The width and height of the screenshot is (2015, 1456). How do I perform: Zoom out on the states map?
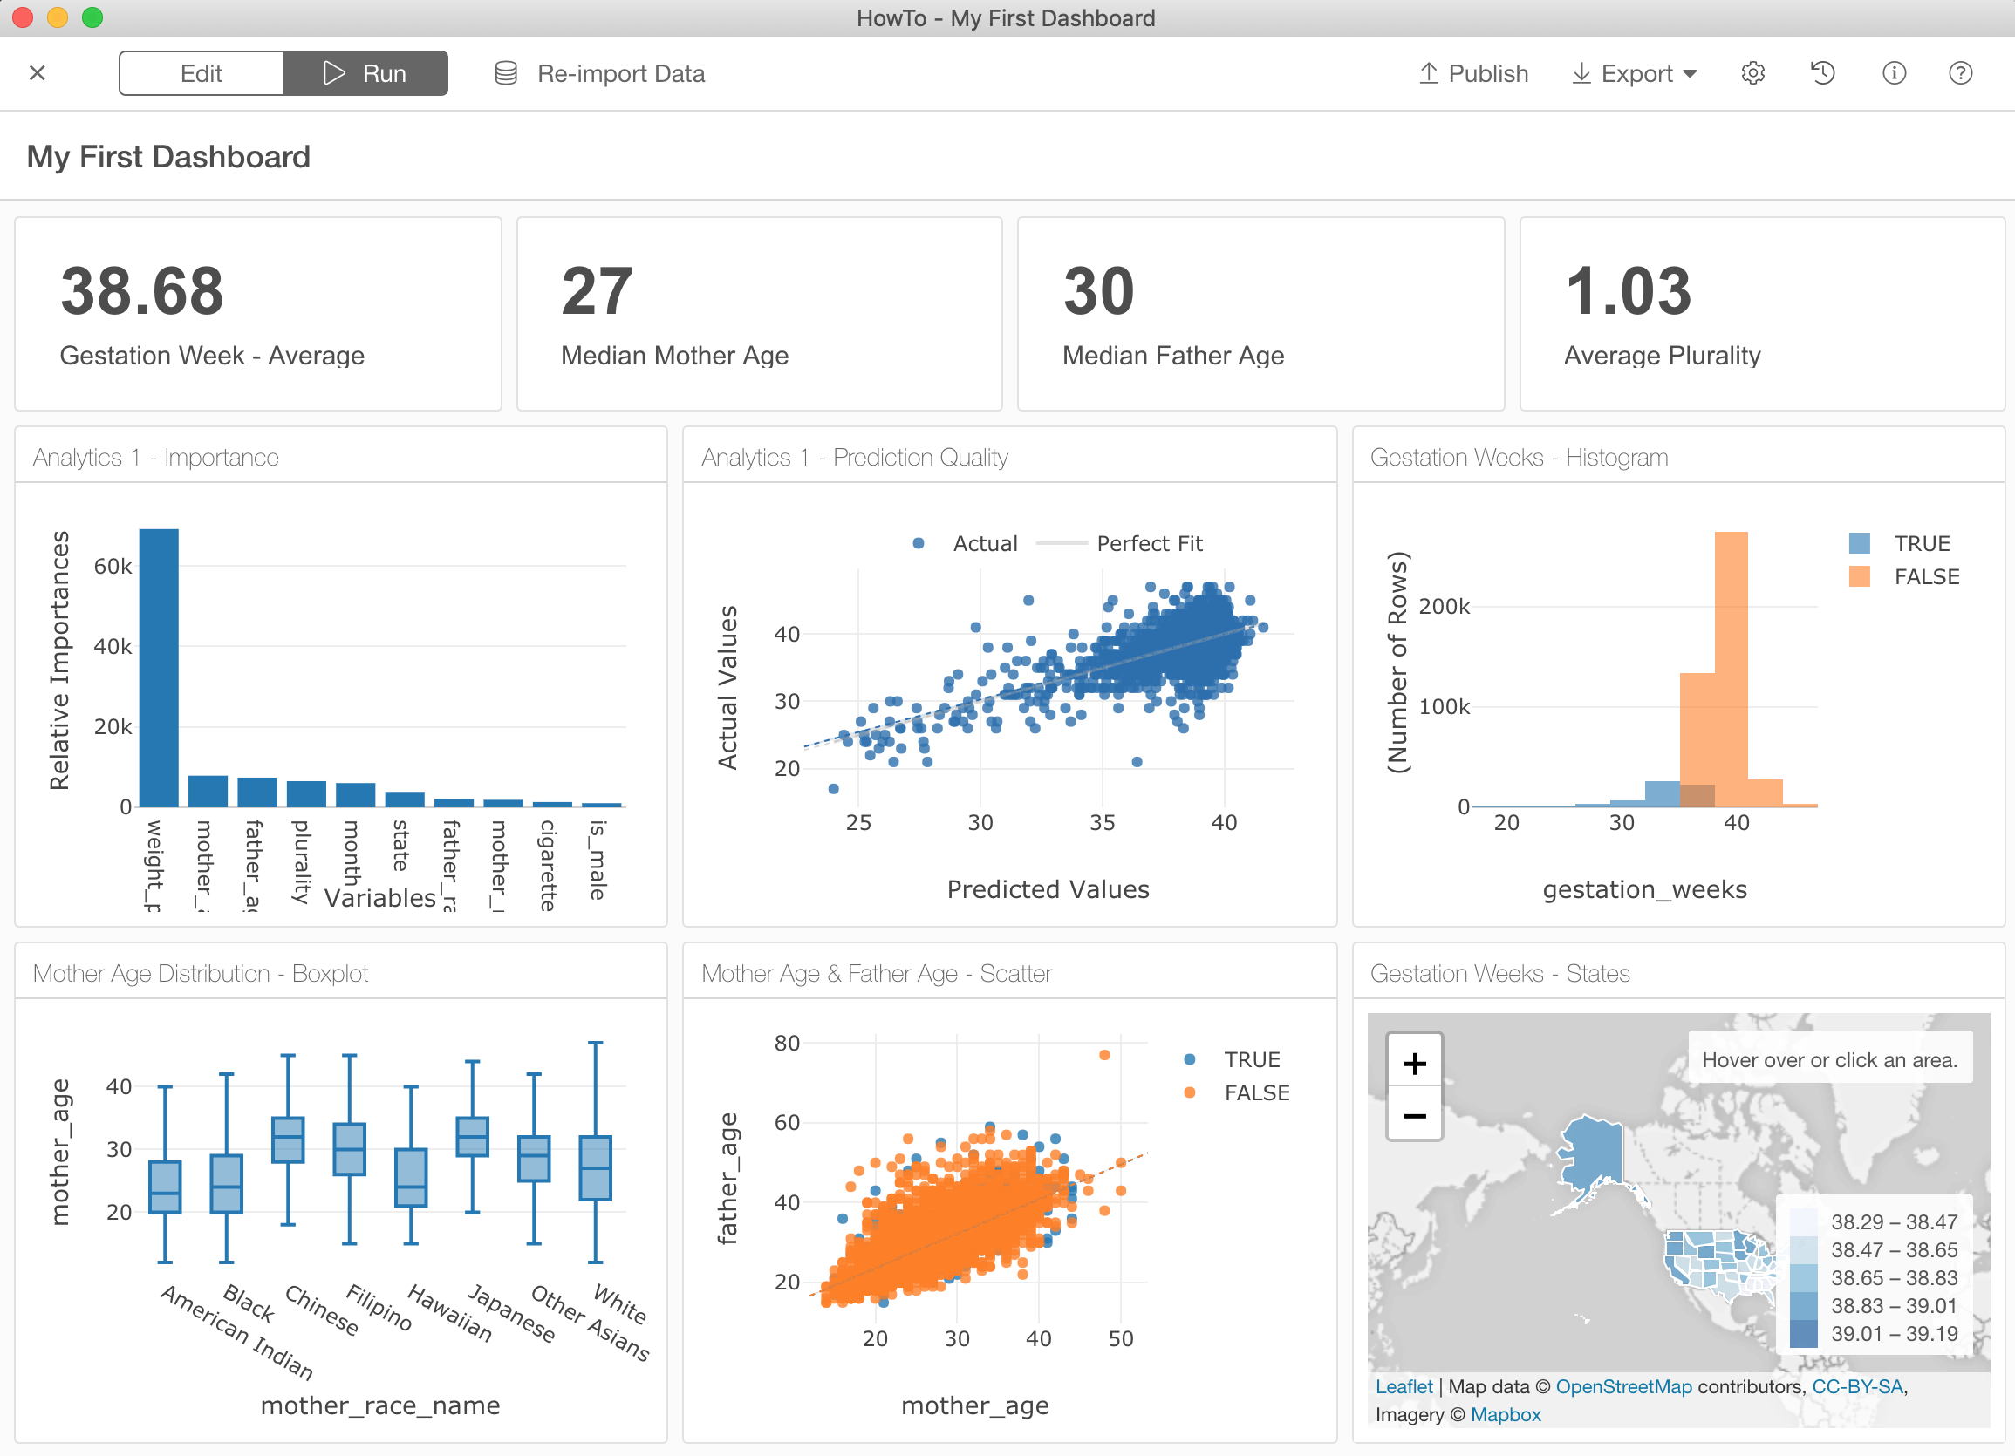pos(1414,1115)
